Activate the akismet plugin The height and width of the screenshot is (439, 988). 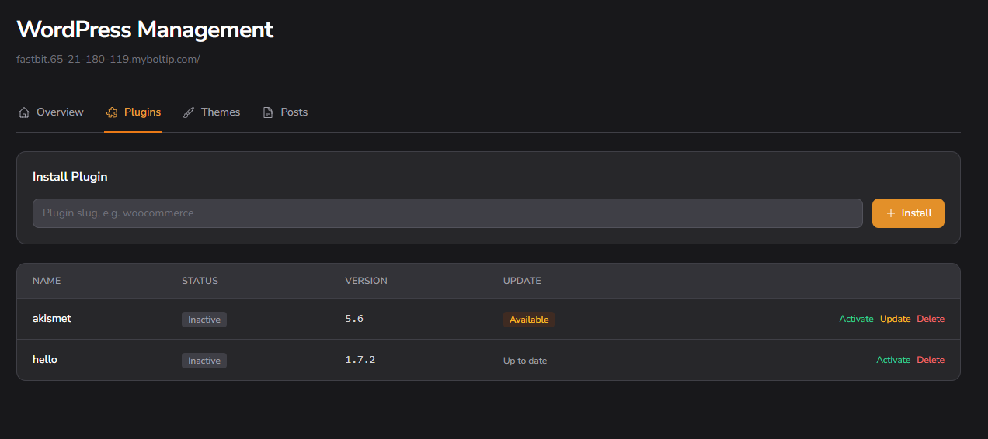click(856, 319)
